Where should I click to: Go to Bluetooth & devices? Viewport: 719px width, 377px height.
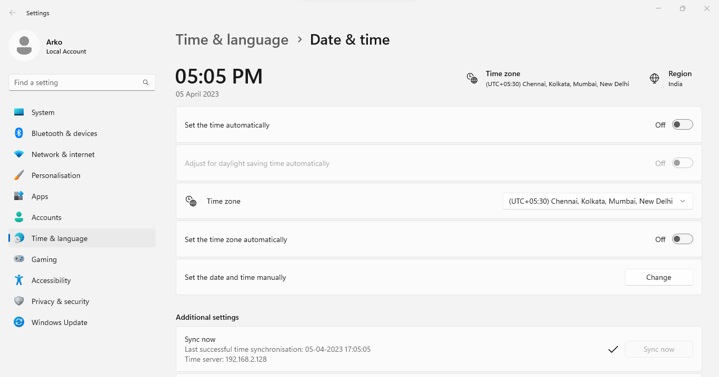(82, 133)
